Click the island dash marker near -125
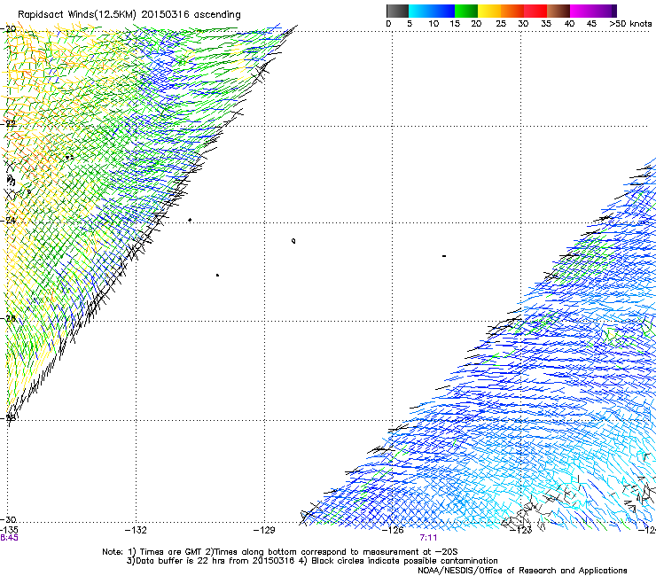Screen dimensions: 656x576 (x=444, y=256)
